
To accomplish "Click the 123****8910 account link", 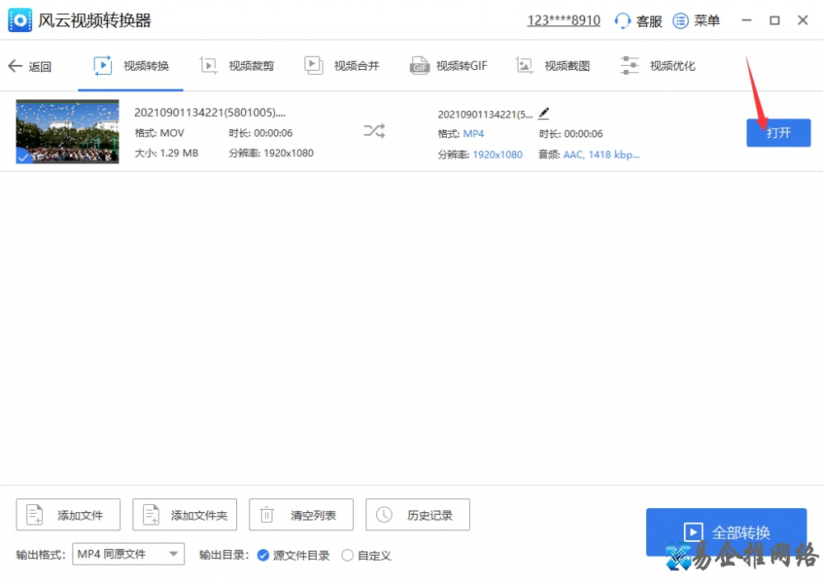I will [x=563, y=20].
